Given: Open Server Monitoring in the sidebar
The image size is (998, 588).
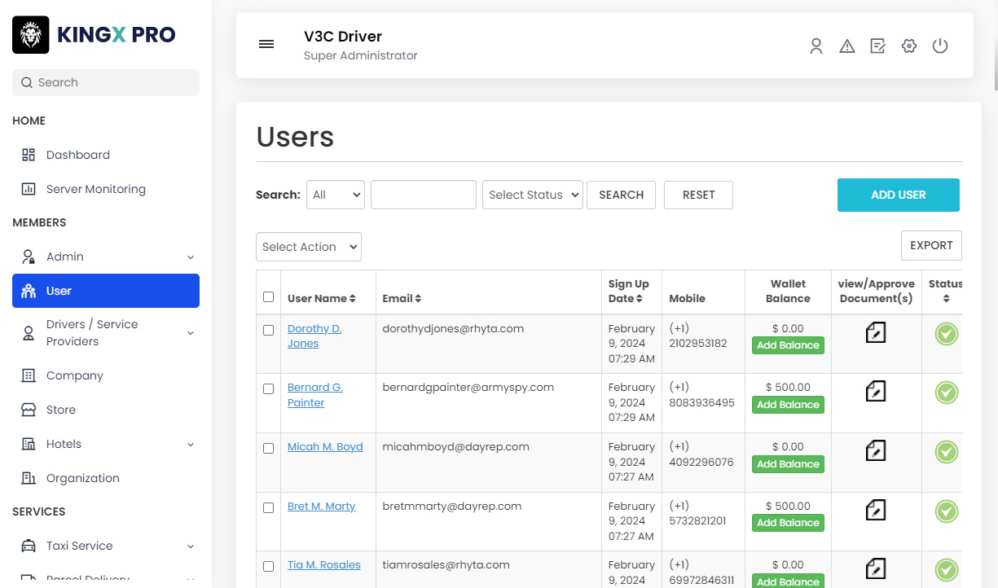Looking at the screenshot, I should pyautogui.click(x=106, y=189).
